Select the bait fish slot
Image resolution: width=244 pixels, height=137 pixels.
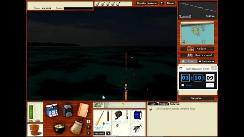click(x=138, y=129)
